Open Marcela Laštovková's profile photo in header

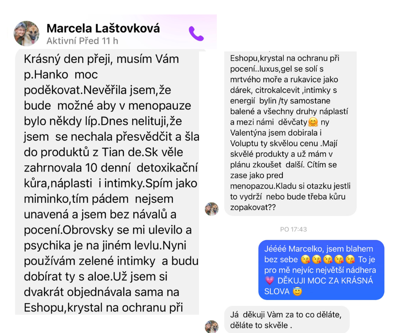point(26,33)
